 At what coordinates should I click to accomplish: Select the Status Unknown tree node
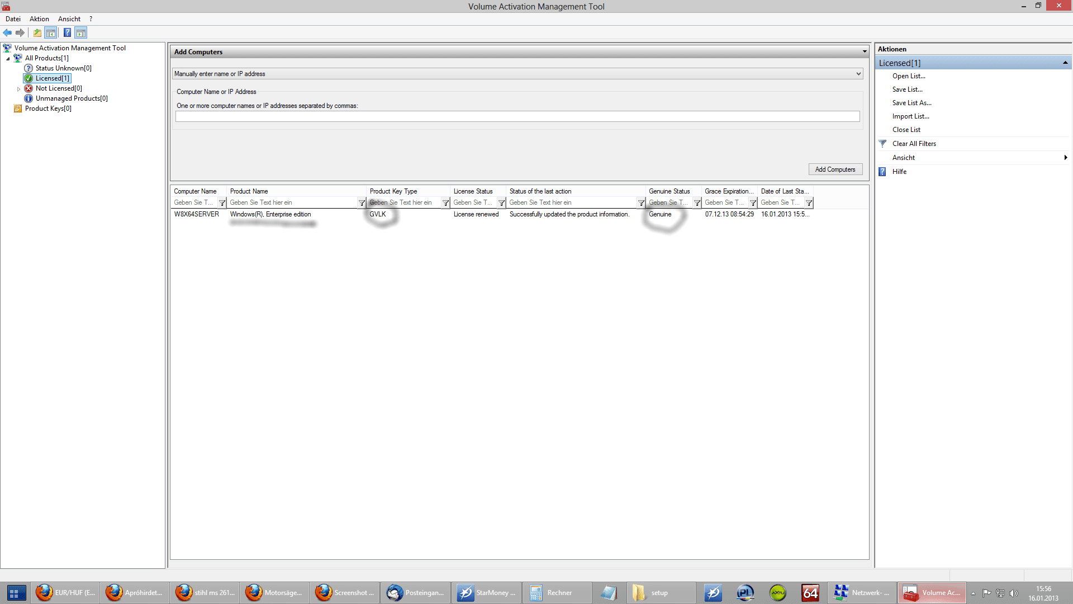(x=63, y=68)
